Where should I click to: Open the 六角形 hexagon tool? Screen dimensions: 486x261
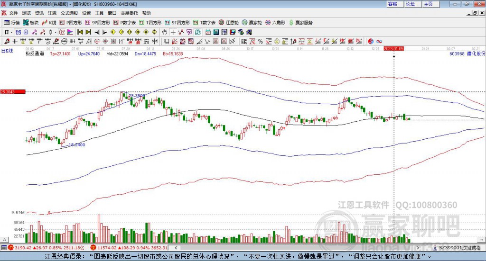click(x=275, y=23)
